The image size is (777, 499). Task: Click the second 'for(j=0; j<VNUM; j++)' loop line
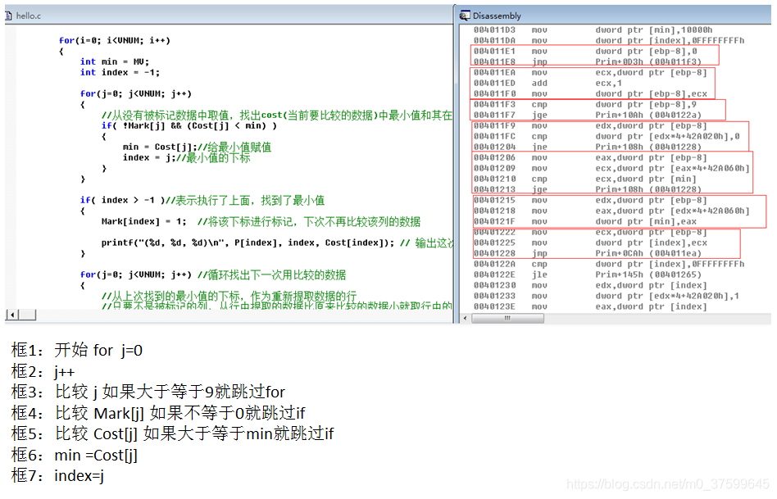pyautogui.click(x=136, y=274)
